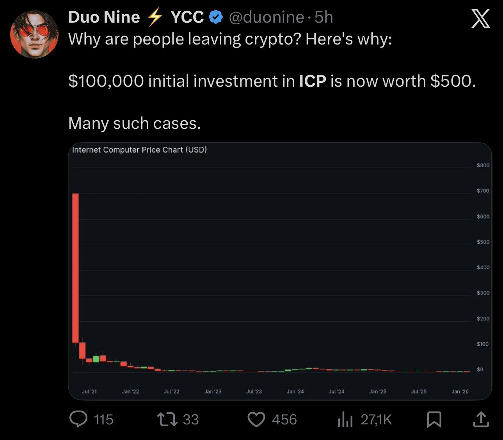Viewport: 503px width, 440px height.
Task: Open the Internet Computer price chart image
Action: click(x=280, y=271)
